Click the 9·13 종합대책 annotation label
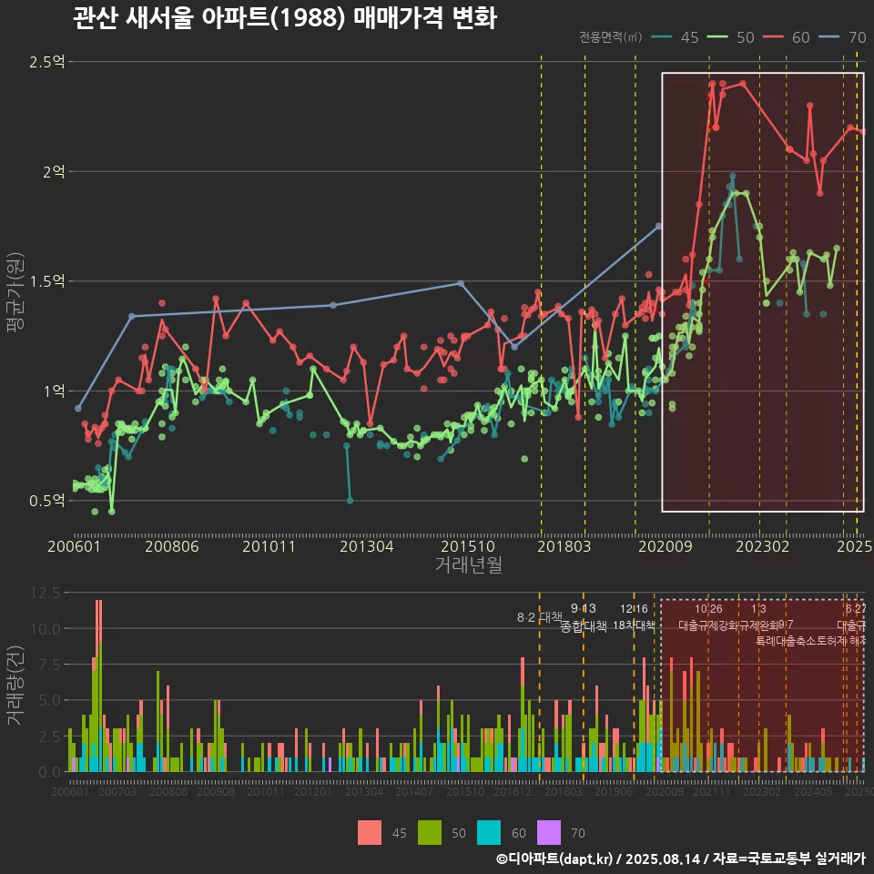This screenshot has width=874, height=874. point(583,617)
